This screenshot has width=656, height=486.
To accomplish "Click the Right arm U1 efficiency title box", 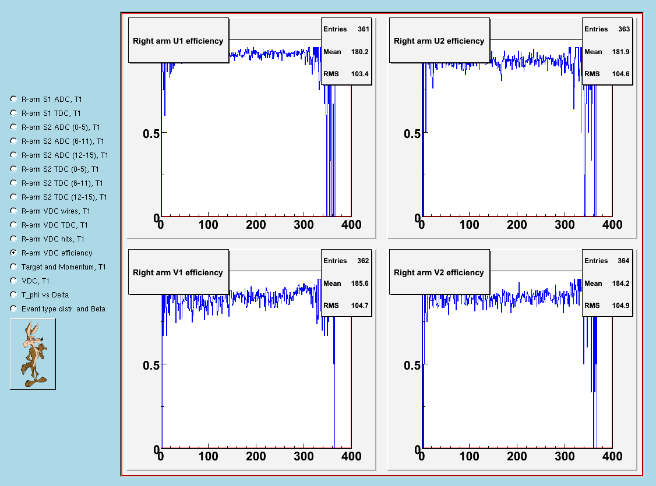I will [x=179, y=41].
